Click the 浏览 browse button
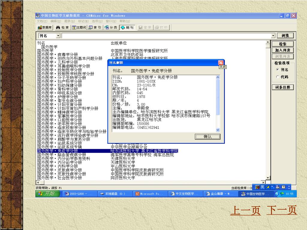The image size is (307, 230). pyautogui.click(x=285, y=36)
